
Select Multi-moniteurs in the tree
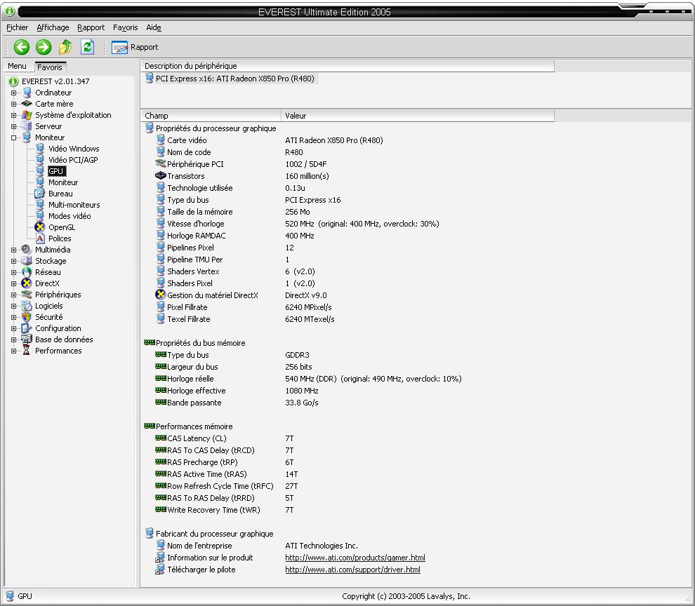pyautogui.click(x=74, y=205)
